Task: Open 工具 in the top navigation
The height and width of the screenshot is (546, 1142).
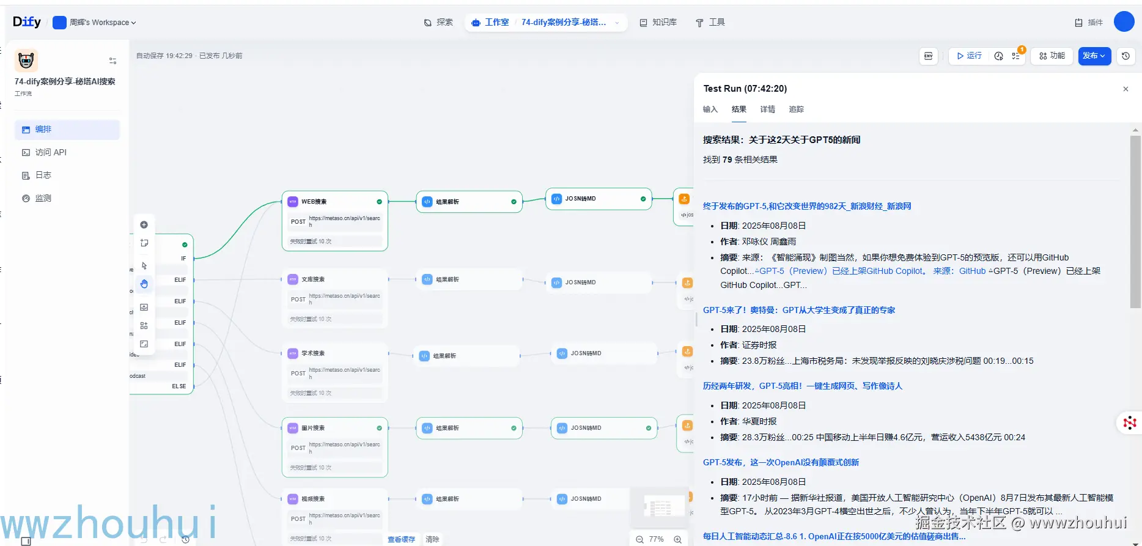Action: tap(710, 23)
